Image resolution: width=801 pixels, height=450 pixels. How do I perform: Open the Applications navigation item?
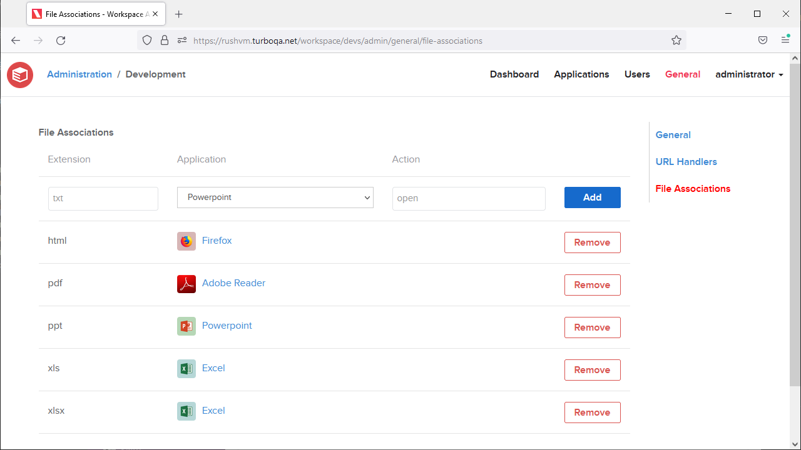pos(581,74)
